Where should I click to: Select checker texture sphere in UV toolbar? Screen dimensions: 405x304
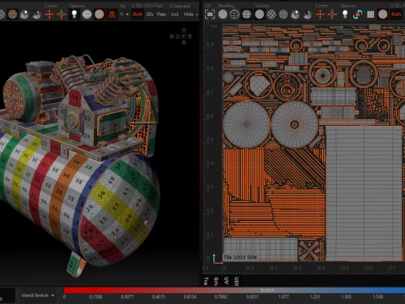(x=272, y=14)
